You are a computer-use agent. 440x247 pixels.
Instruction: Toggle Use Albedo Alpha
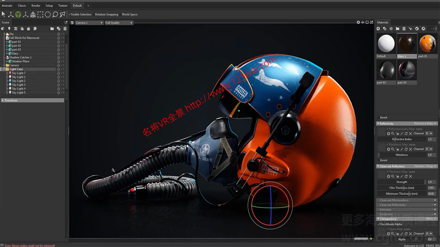pos(379,224)
